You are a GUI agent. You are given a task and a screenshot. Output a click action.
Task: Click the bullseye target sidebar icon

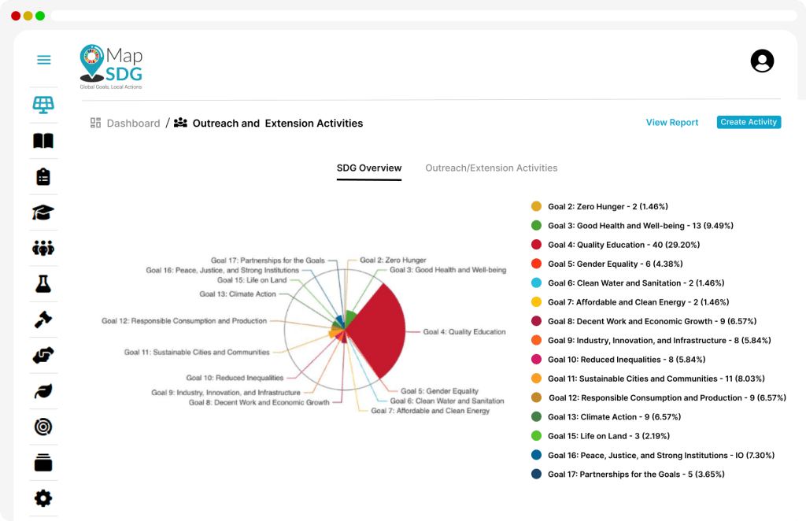43,427
